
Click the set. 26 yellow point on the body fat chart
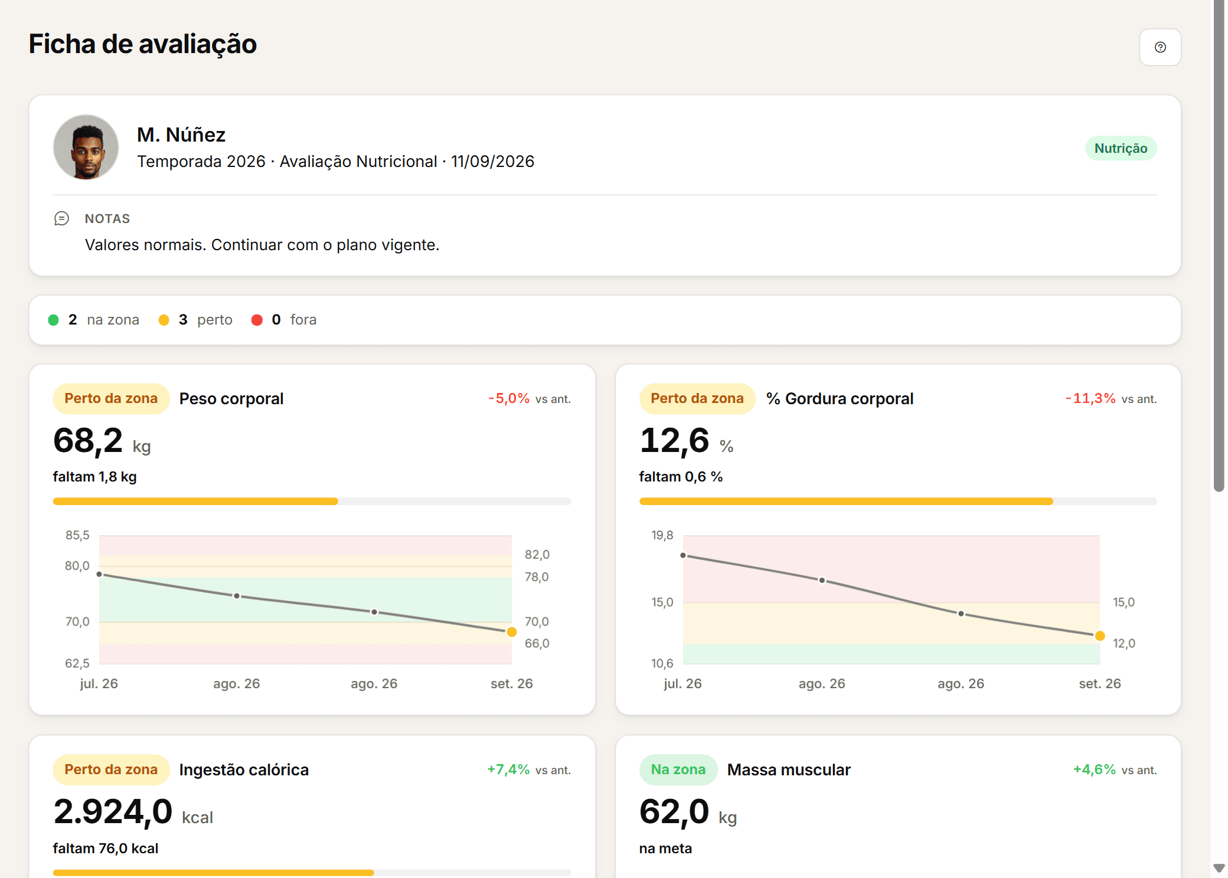(1100, 635)
